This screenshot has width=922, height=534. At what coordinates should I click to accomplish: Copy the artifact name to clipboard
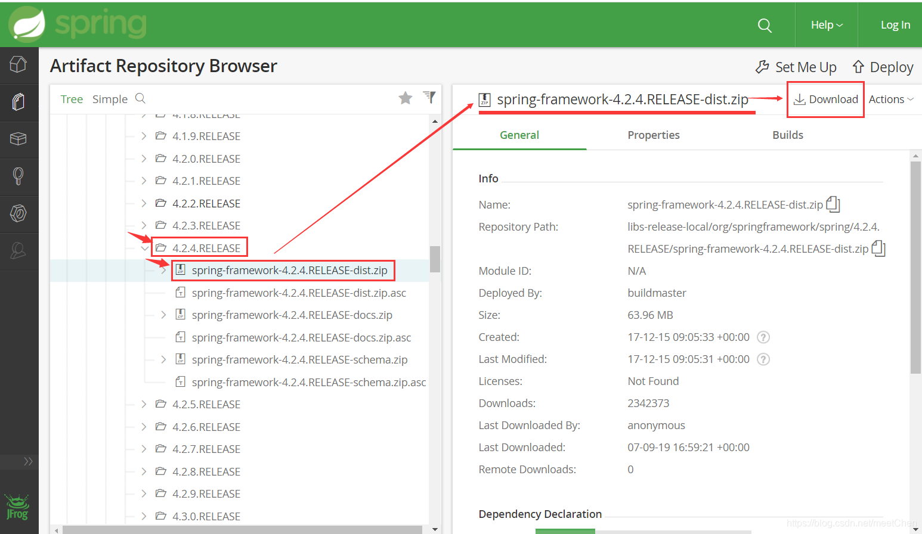click(x=833, y=204)
